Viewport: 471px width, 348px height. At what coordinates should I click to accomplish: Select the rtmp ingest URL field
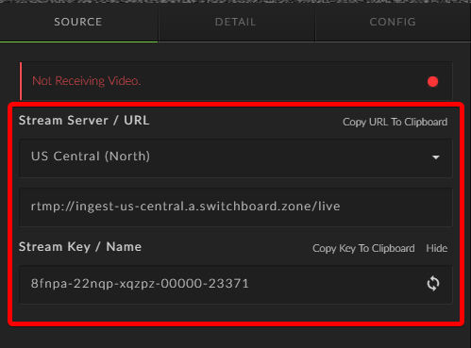point(236,207)
